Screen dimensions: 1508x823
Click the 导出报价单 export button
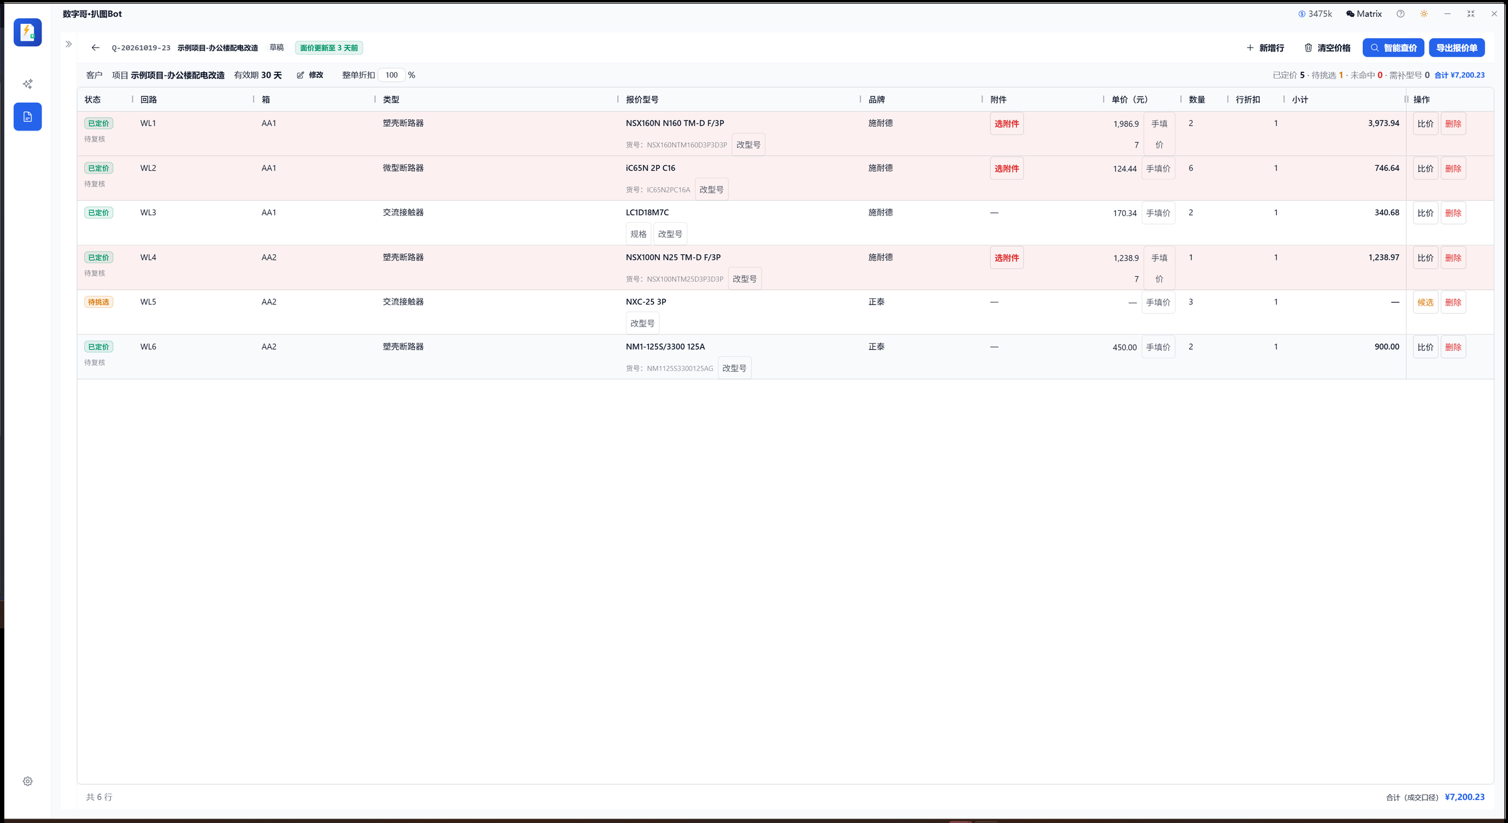[1456, 48]
